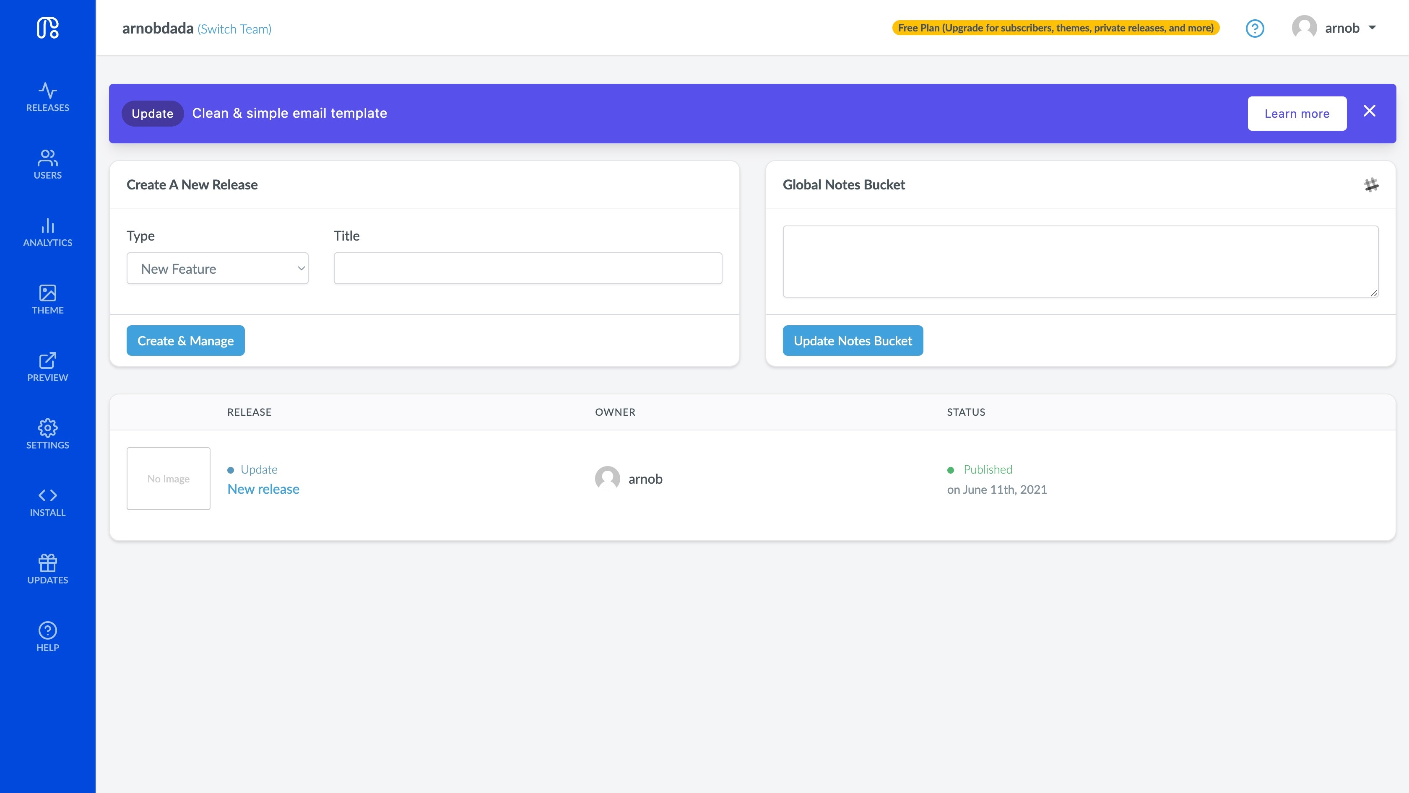Screen dimensions: 1409x793
Task: Click the Create A New Release heading
Action: pyautogui.click(x=192, y=185)
